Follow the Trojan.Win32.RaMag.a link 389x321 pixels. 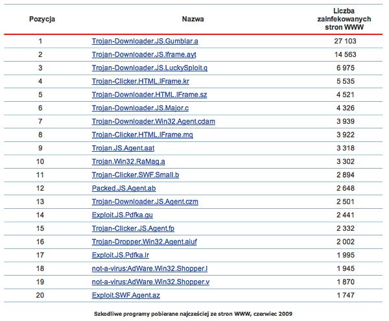(128, 161)
